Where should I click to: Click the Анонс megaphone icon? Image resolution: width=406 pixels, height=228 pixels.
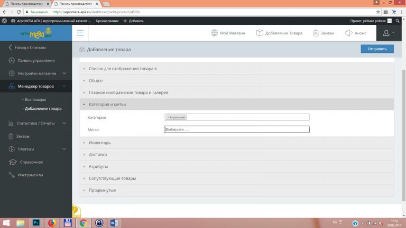coord(348,33)
